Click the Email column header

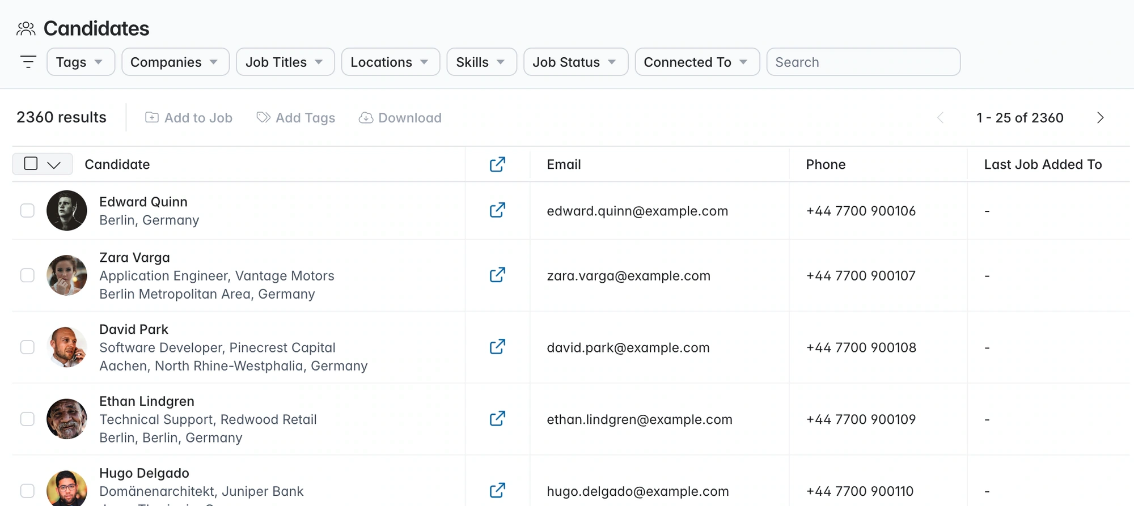coord(564,164)
